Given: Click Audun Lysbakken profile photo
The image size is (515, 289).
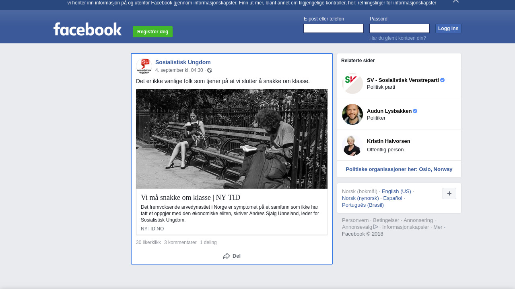Looking at the screenshot, I should (352, 114).
